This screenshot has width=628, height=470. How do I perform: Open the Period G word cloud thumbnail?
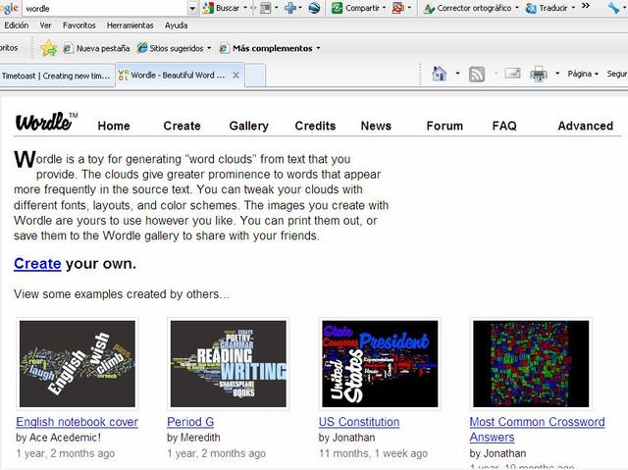[229, 363]
